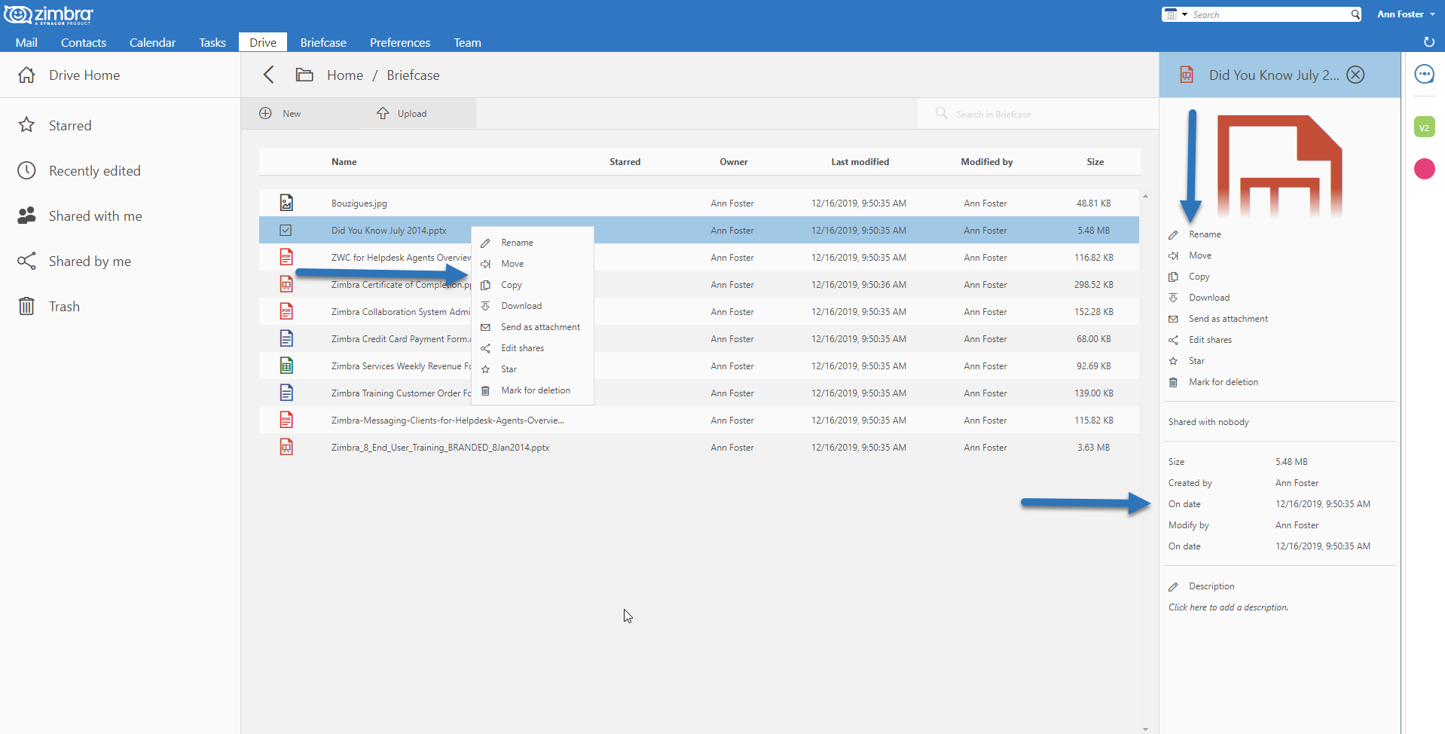Screen dimensions: 1445x734
Task: Click the plus icon for New
Action: (265, 113)
